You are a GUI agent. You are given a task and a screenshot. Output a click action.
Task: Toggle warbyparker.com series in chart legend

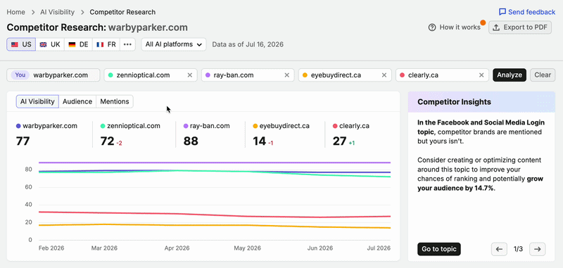pos(46,126)
